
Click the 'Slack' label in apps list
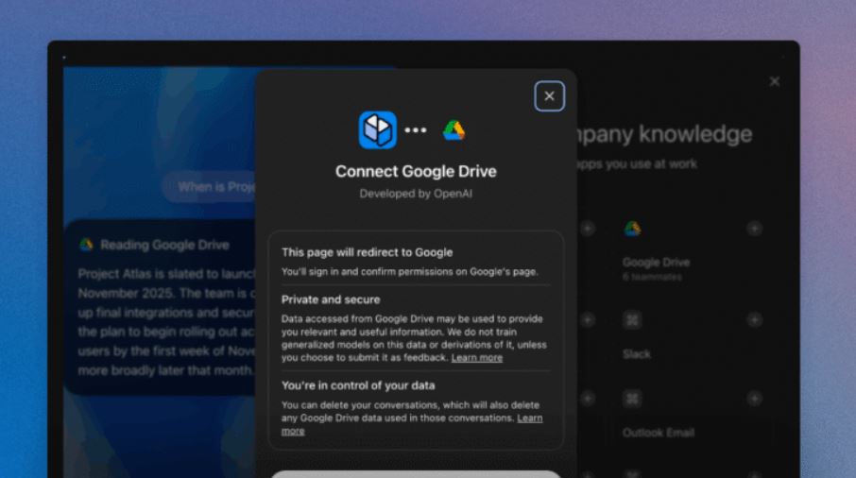(x=637, y=354)
